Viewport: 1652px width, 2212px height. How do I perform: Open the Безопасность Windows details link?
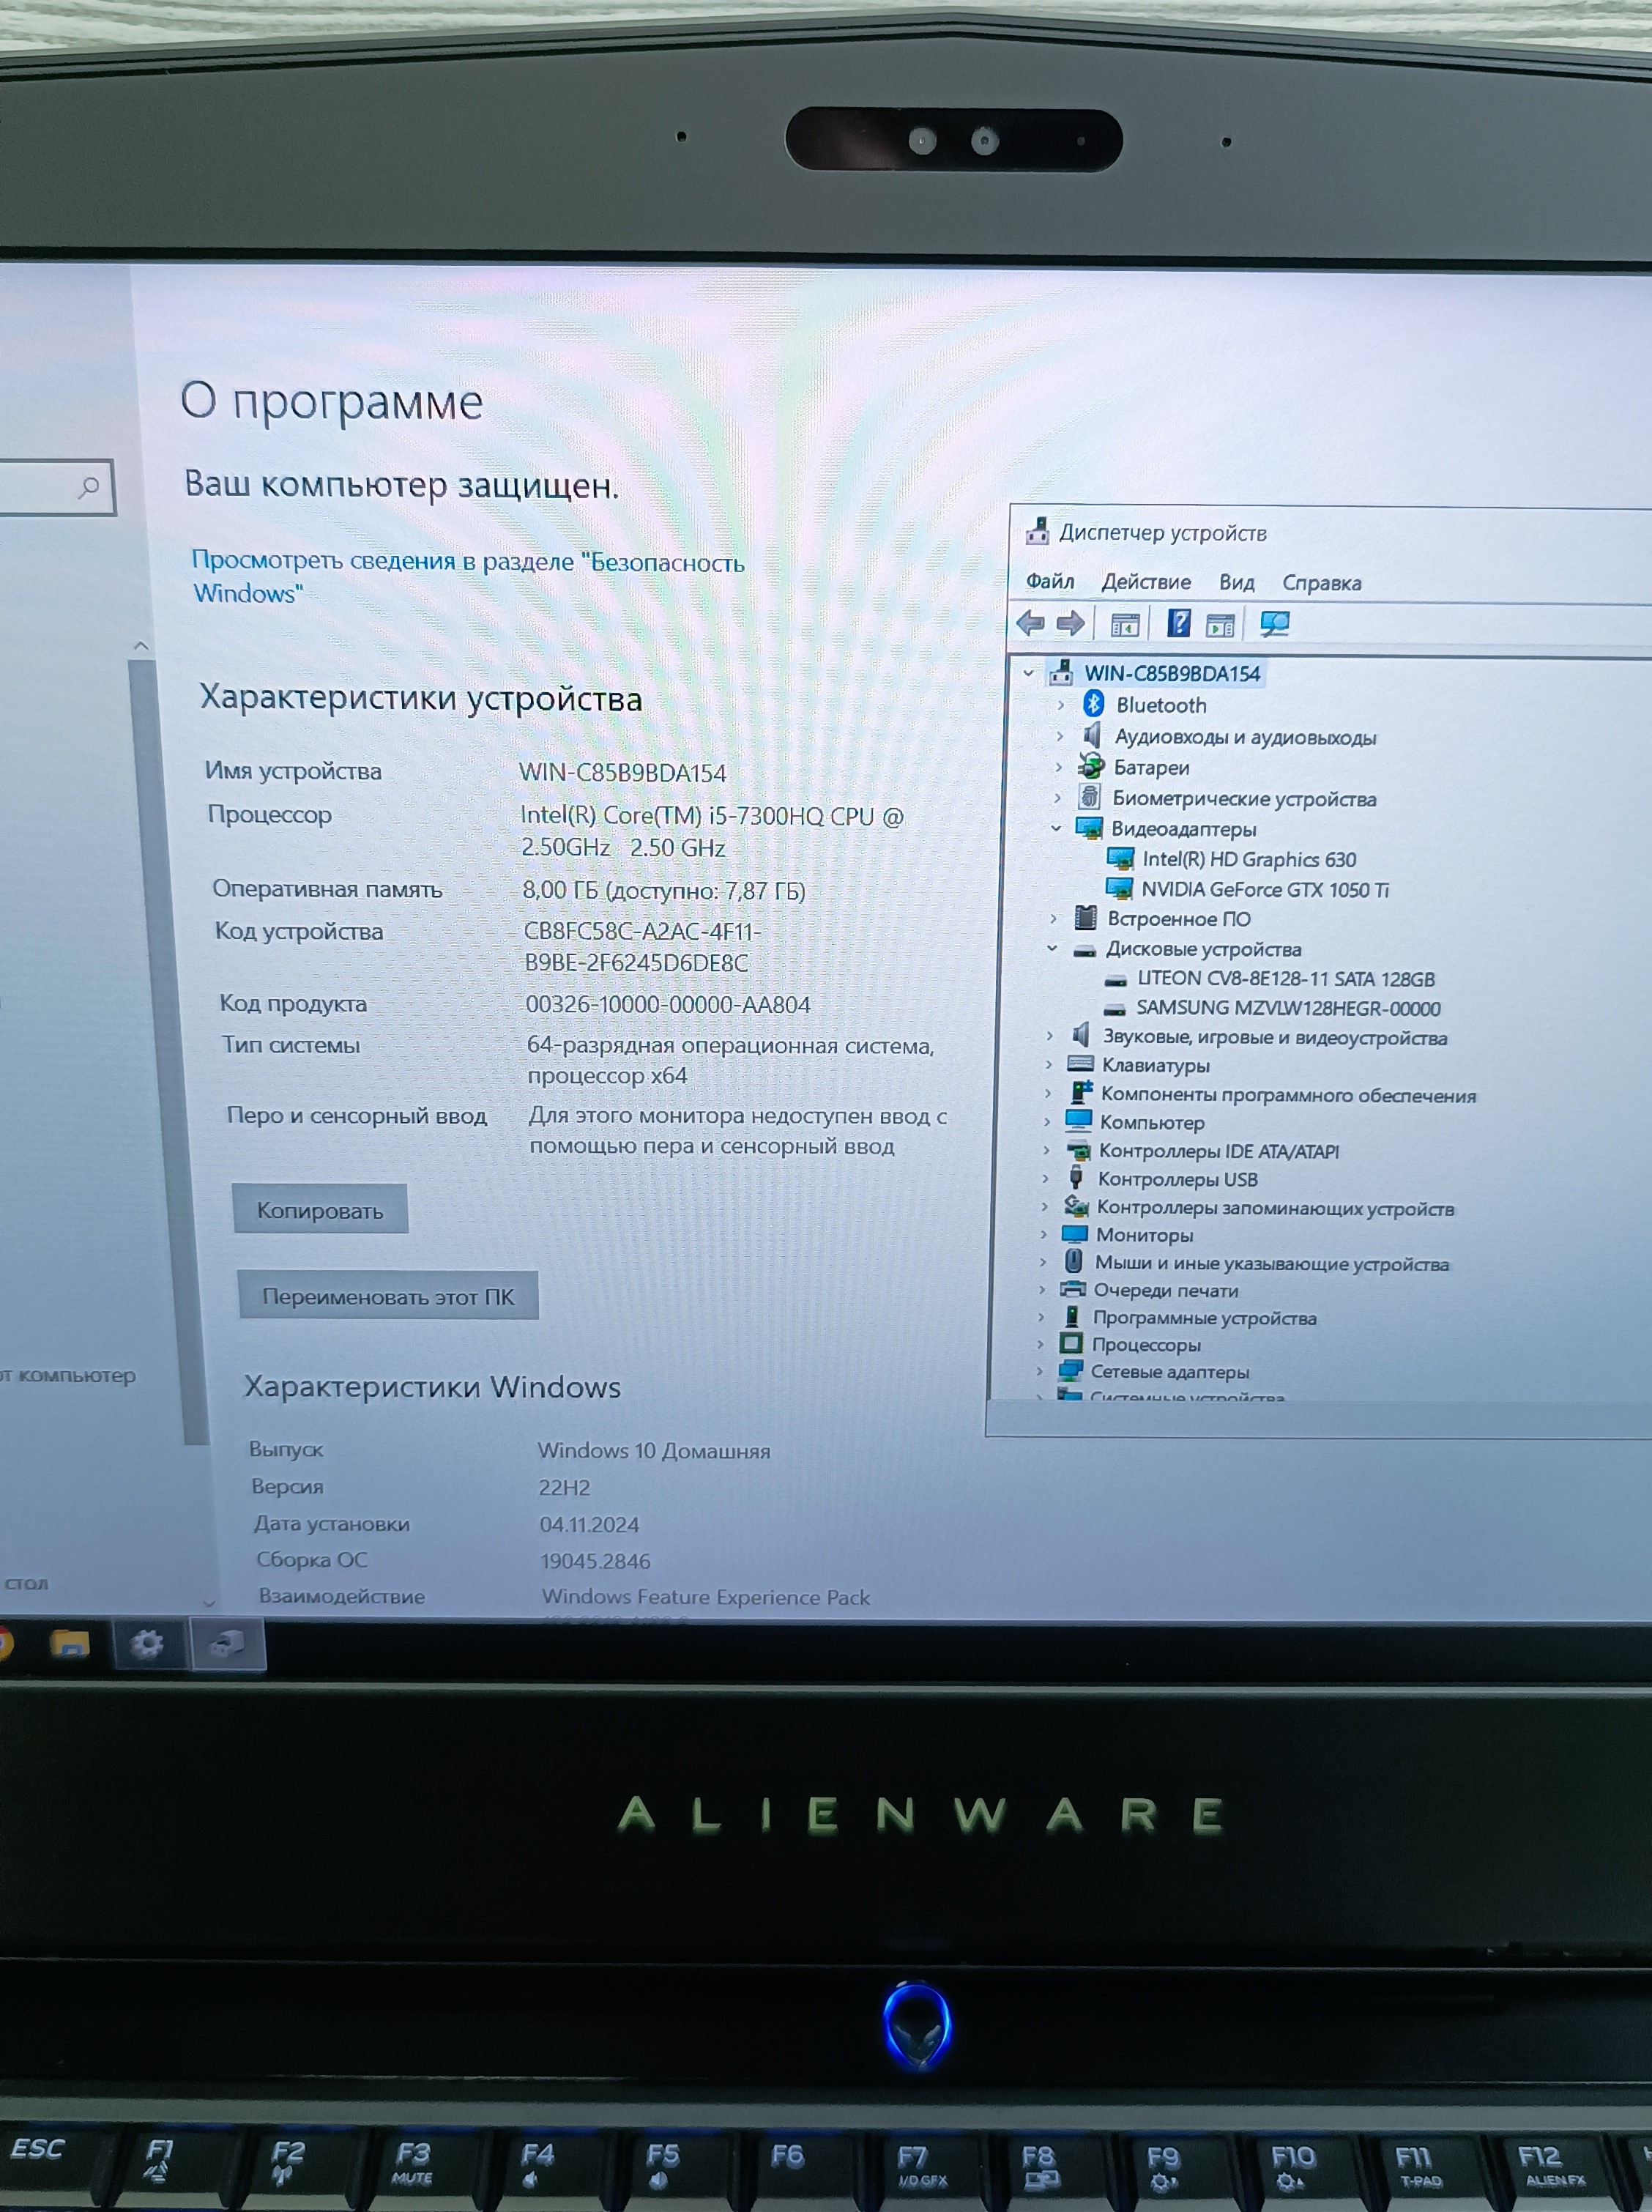467,563
